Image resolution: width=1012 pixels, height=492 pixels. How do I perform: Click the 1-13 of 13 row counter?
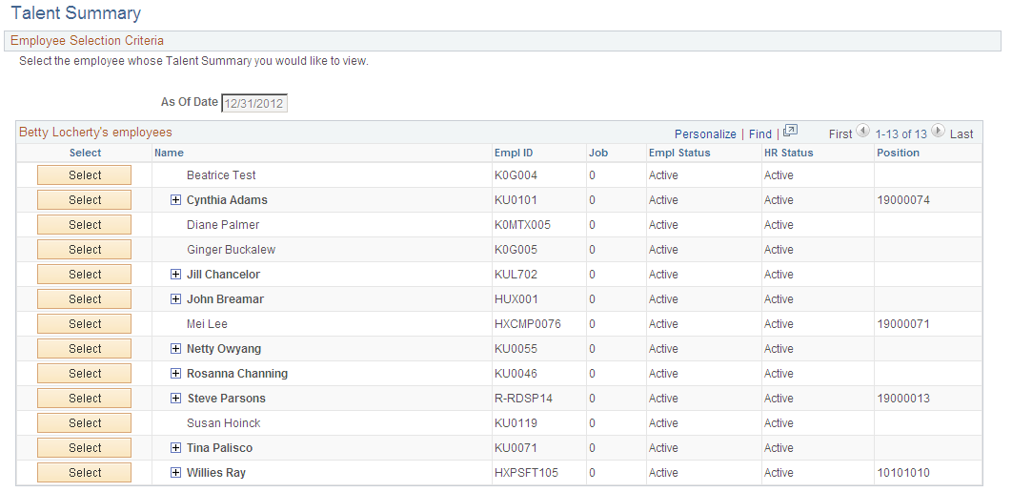tap(901, 134)
